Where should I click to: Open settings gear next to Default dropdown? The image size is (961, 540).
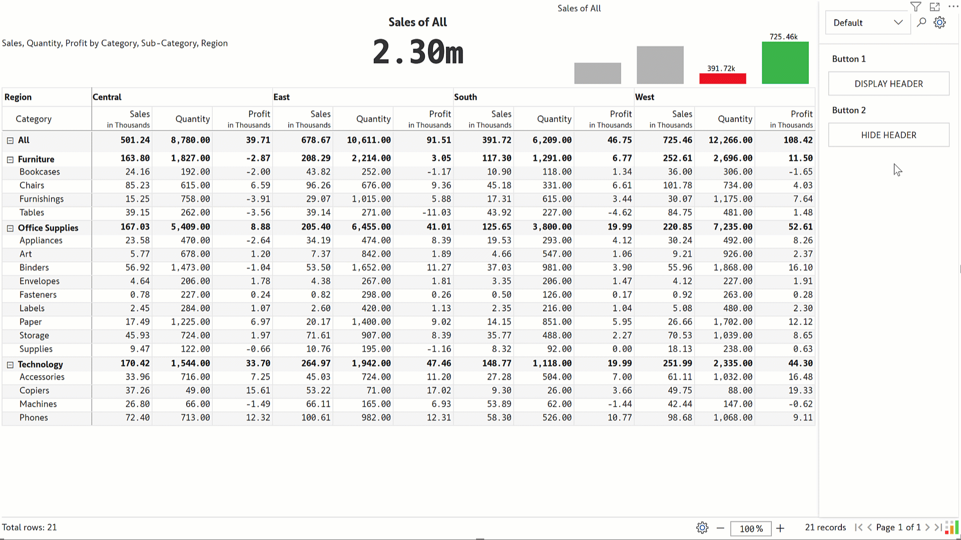pyautogui.click(x=939, y=23)
